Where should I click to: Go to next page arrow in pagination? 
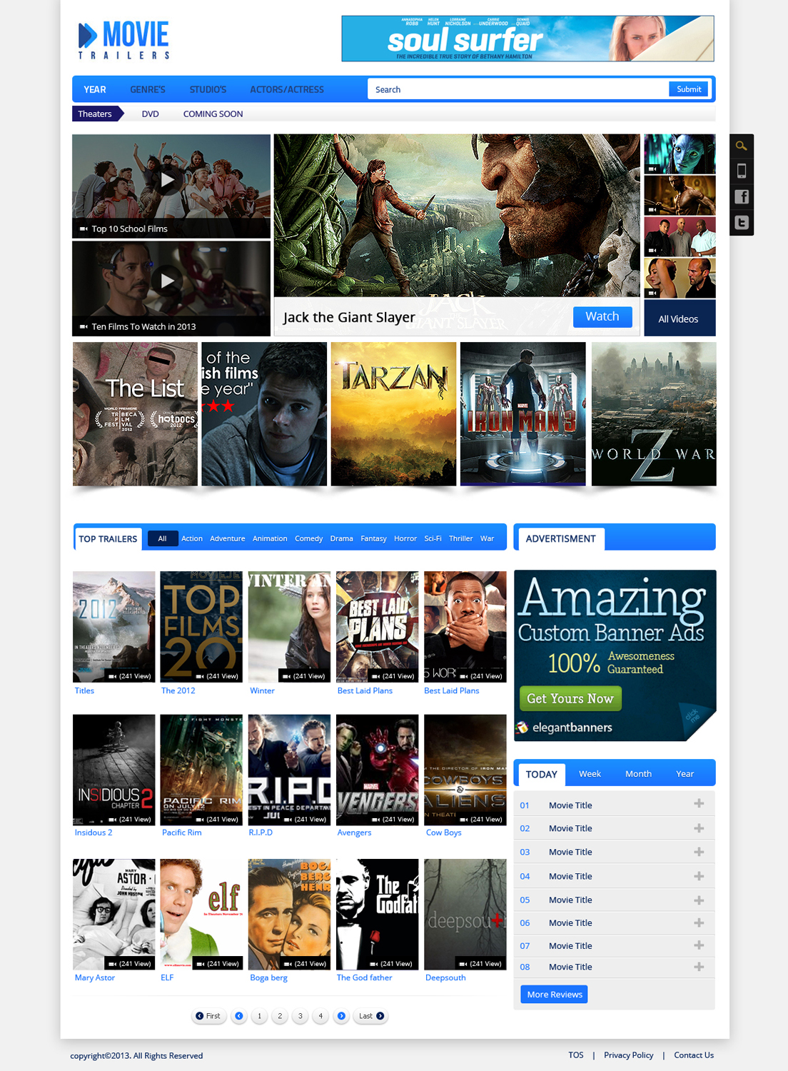[x=341, y=1016]
